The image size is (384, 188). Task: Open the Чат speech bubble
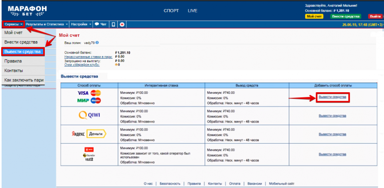point(100,24)
